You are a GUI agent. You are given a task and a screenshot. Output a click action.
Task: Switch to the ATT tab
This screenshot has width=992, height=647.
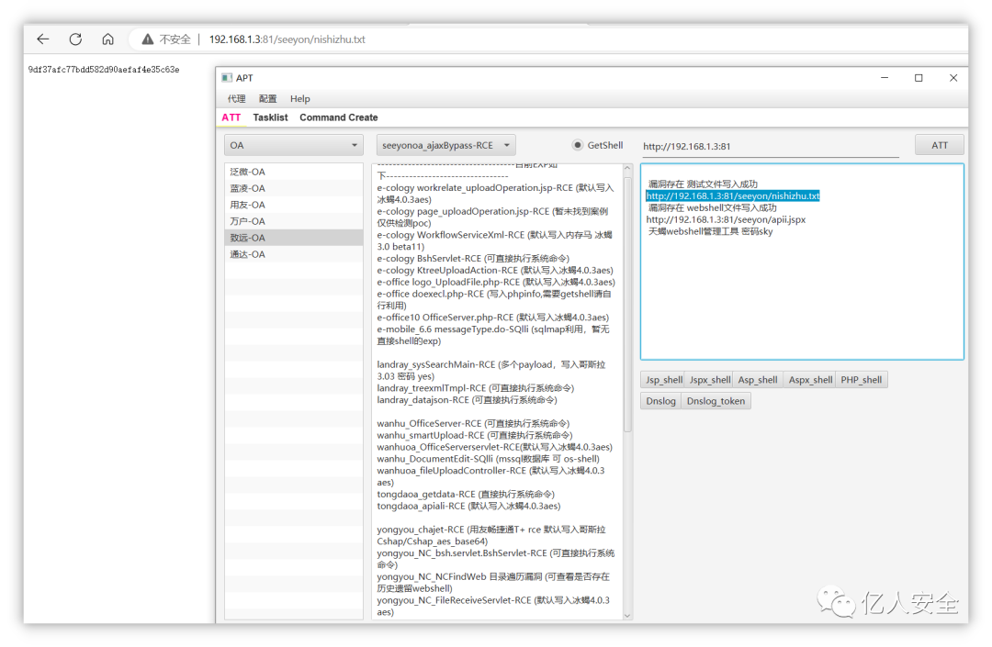coord(231,117)
